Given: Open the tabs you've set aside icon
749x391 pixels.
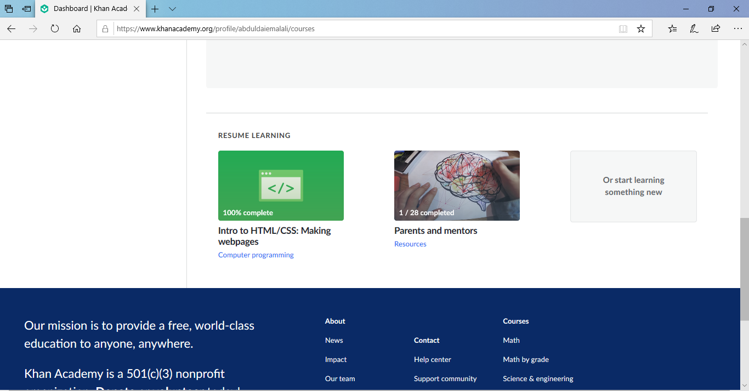Looking at the screenshot, I should pyautogui.click(x=9, y=9).
